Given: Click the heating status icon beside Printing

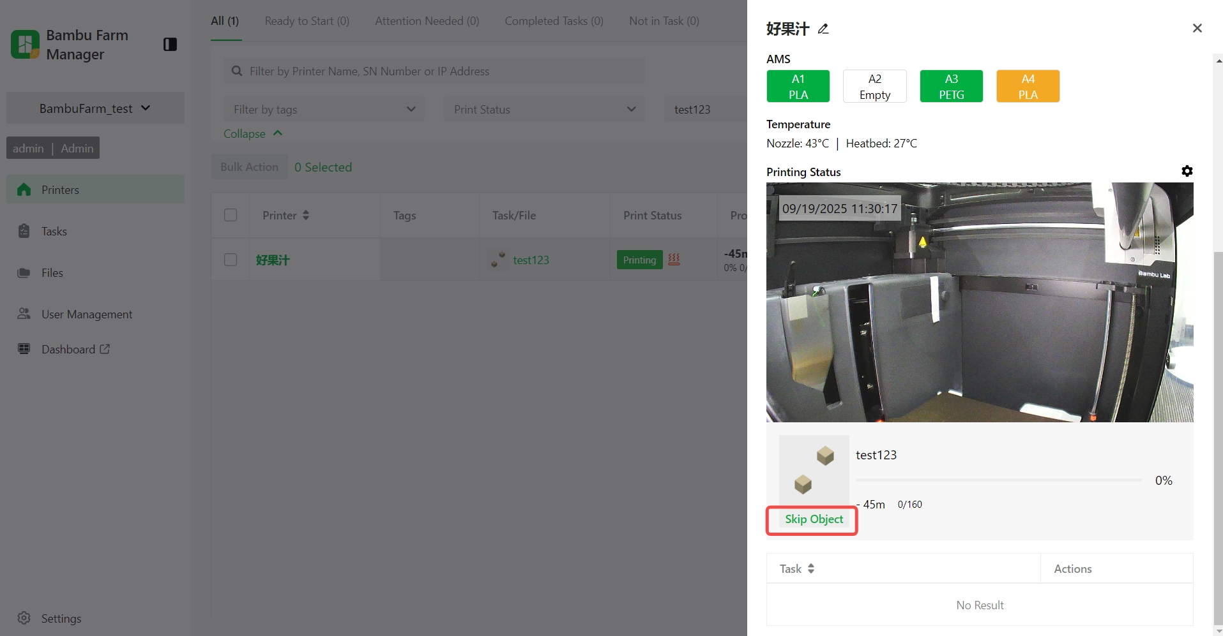Looking at the screenshot, I should pos(674,259).
